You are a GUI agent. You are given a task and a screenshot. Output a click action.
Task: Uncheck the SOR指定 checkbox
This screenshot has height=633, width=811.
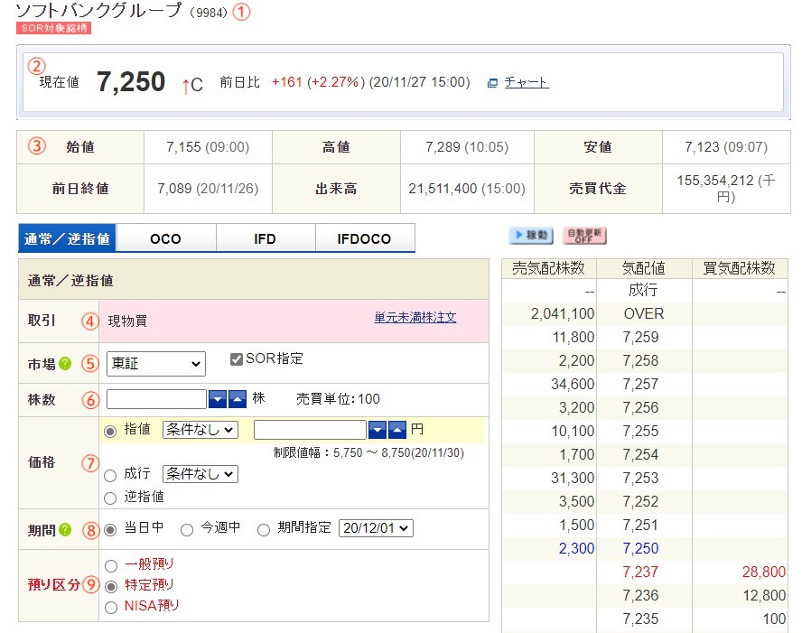(x=237, y=358)
